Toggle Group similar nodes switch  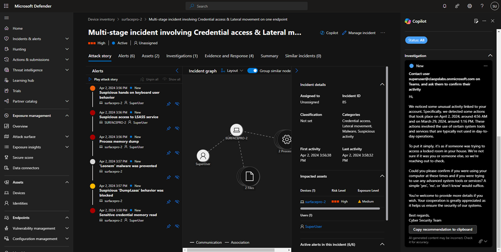coord(252,71)
